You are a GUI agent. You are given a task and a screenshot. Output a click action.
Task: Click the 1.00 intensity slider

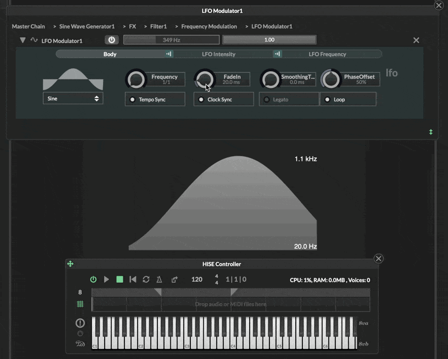(269, 40)
